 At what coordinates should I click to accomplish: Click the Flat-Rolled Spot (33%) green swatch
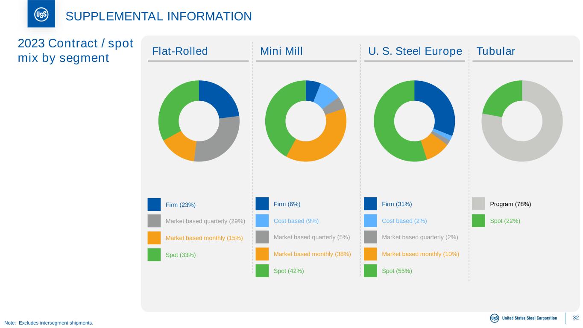coord(154,255)
